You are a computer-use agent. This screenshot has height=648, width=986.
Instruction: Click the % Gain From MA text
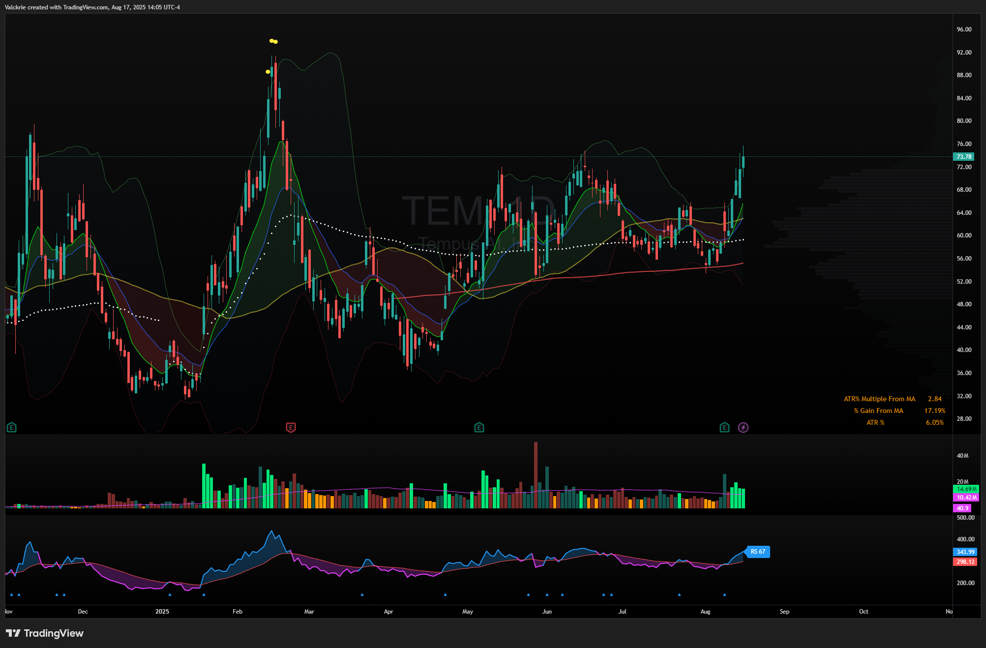point(878,411)
